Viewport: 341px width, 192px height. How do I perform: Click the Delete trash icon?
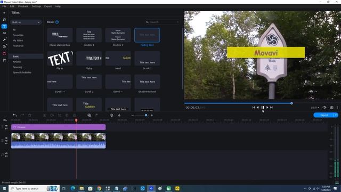(x=30, y=115)
